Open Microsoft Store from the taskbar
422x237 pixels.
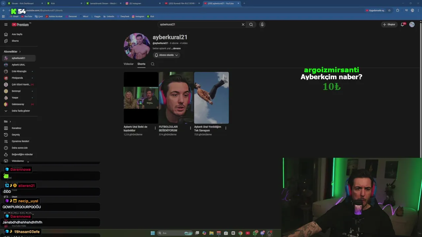(226, 233)
